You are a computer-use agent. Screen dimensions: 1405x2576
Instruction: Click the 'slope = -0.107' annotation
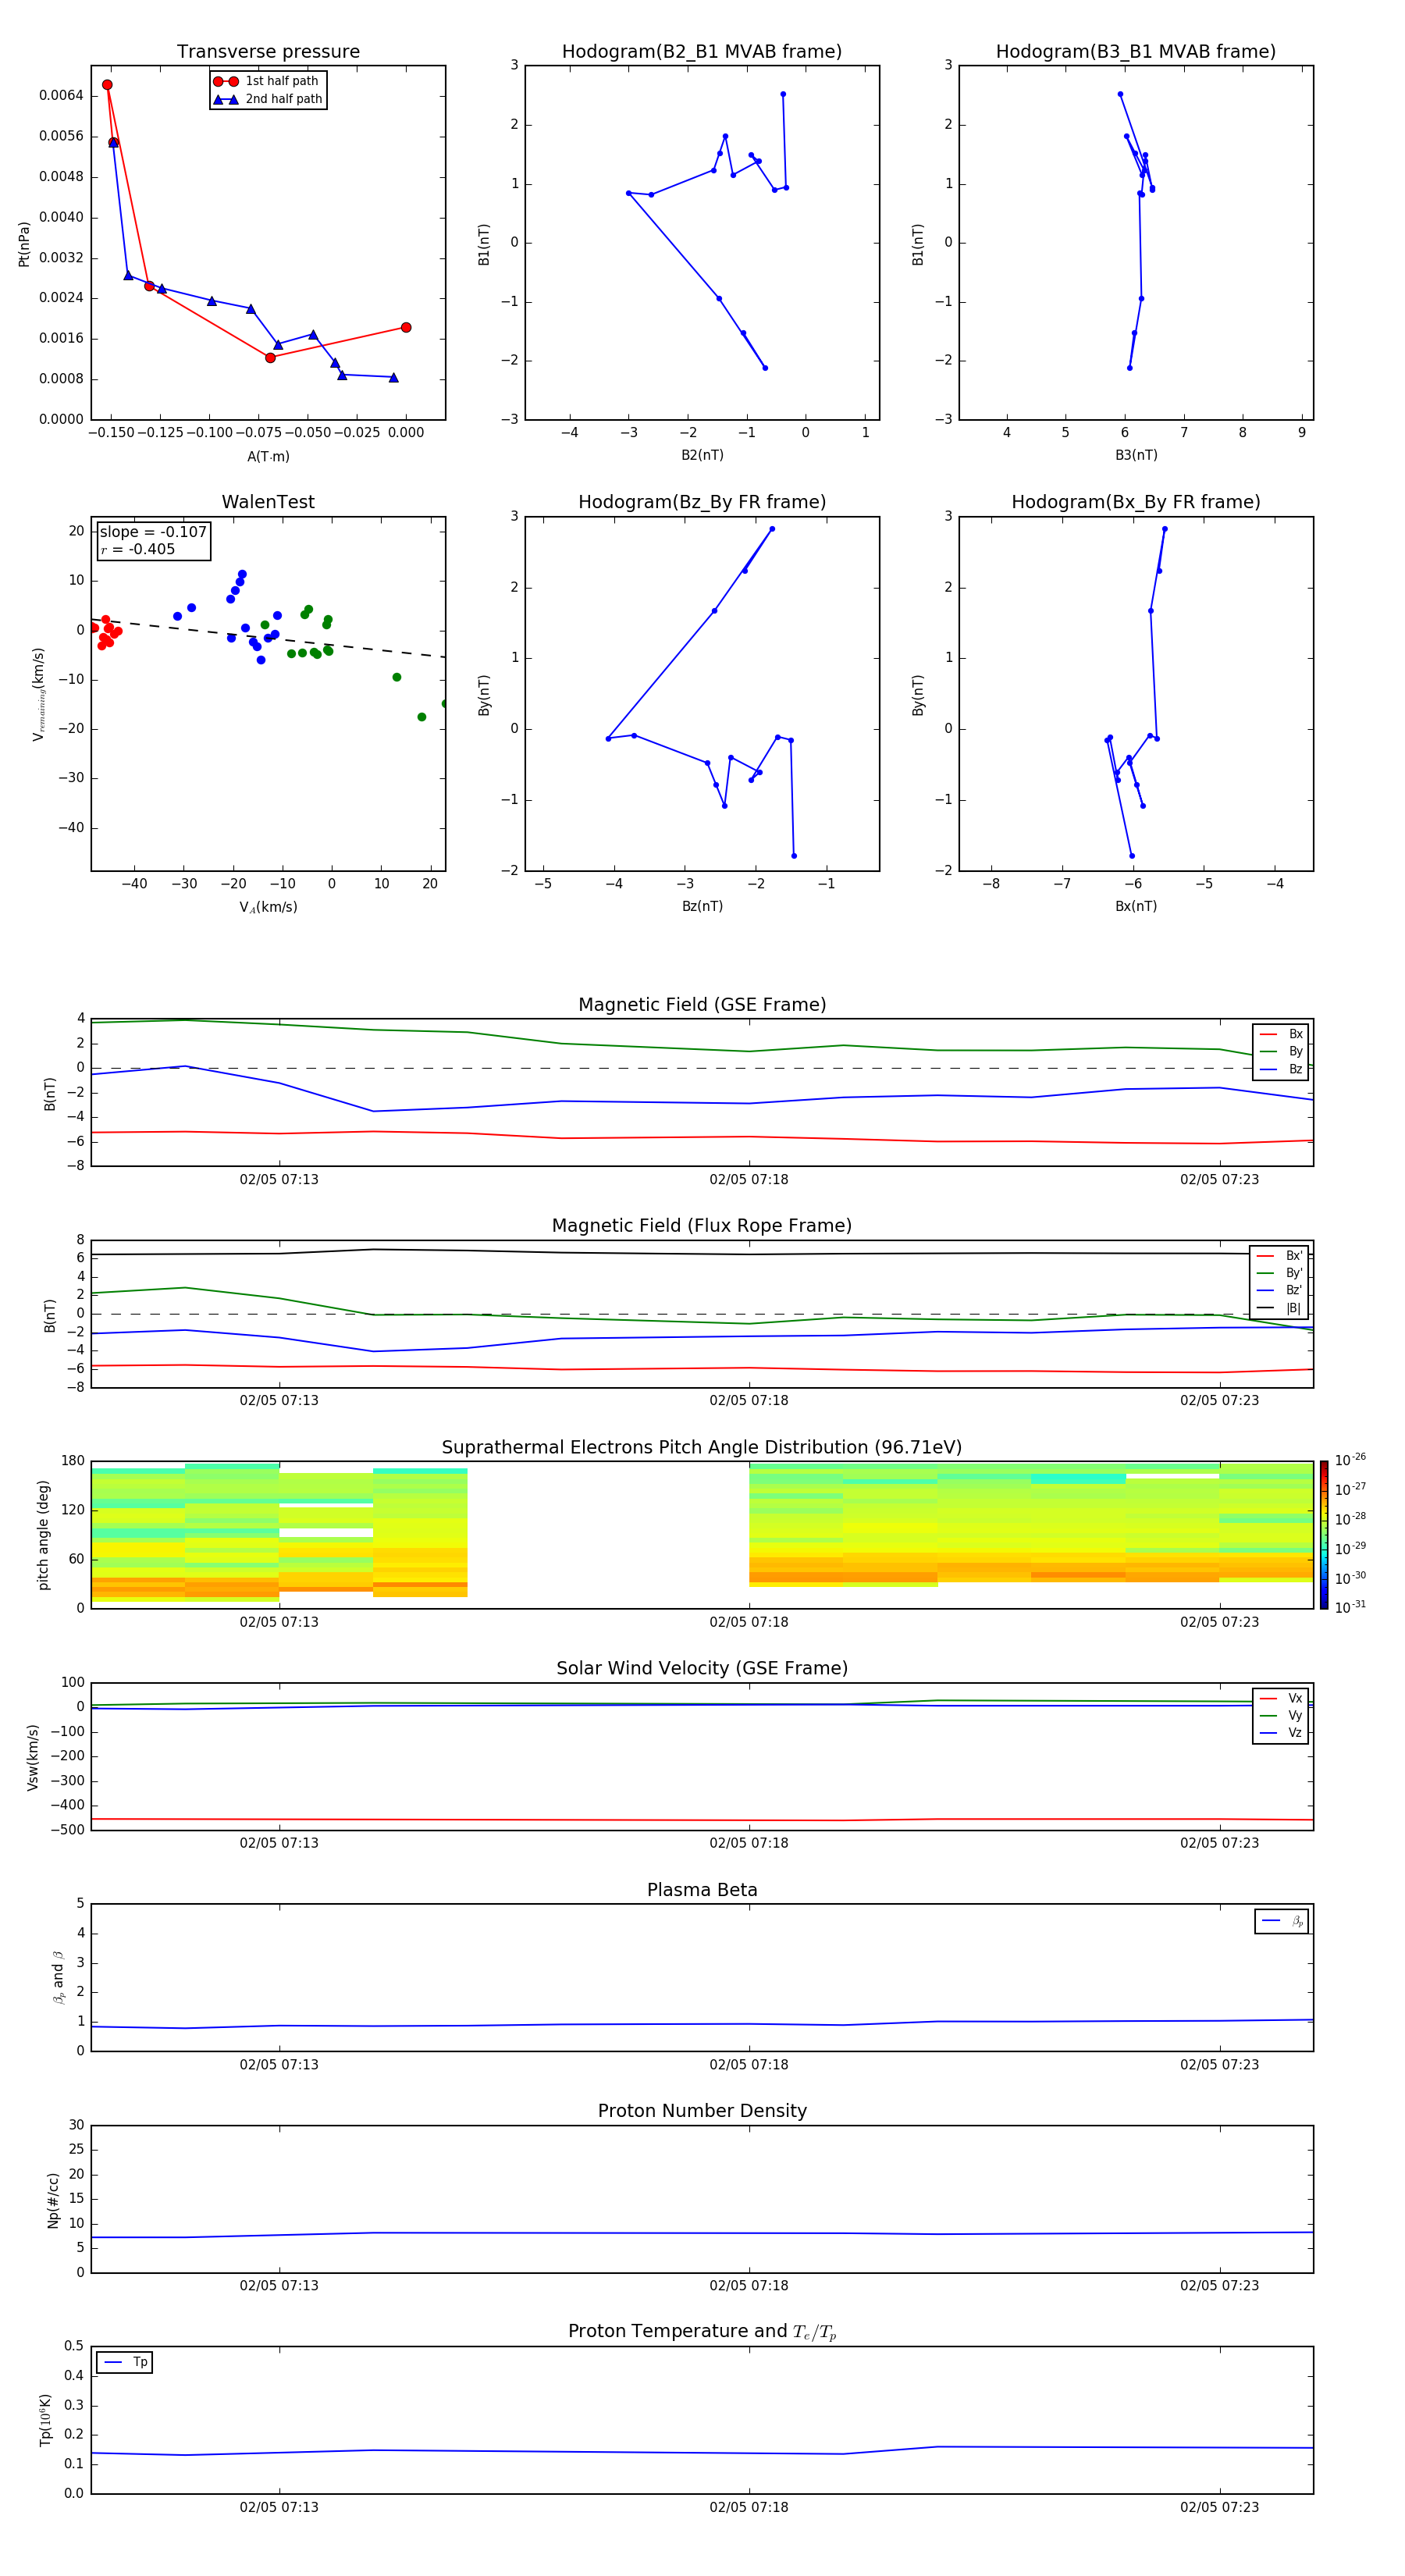tap(153, 532)
